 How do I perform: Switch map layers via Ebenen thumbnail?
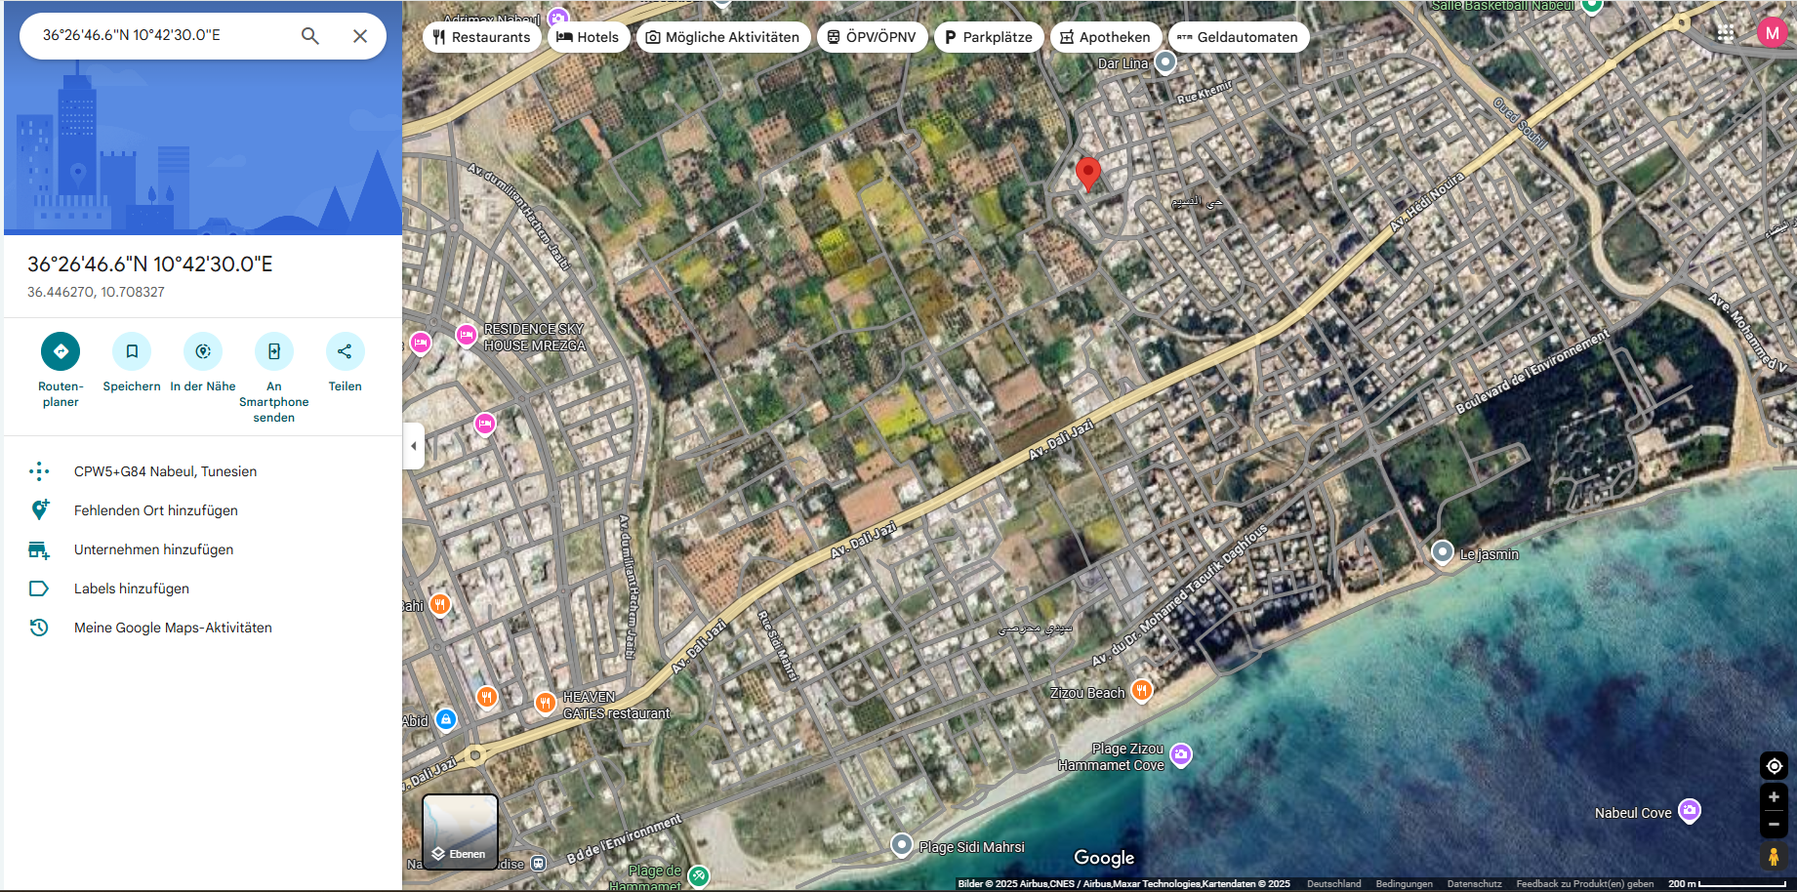(460, 831)
